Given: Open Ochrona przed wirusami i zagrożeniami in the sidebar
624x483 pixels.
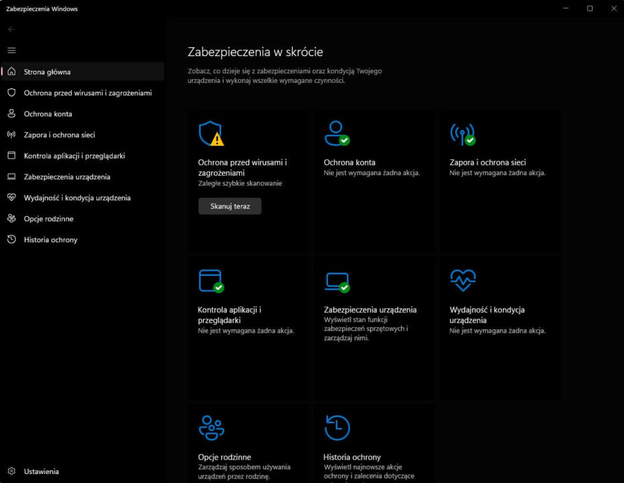Looking at the screenshot, I should click(83, 93).
